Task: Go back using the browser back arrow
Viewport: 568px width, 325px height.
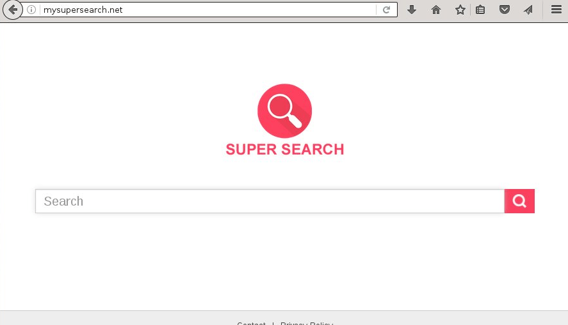Action: click(x=13, y=10)
